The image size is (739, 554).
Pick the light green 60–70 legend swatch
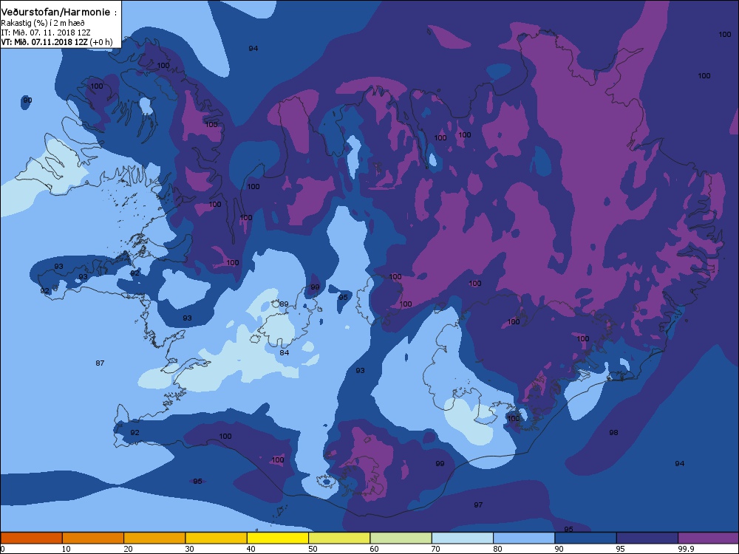[401, 538]
